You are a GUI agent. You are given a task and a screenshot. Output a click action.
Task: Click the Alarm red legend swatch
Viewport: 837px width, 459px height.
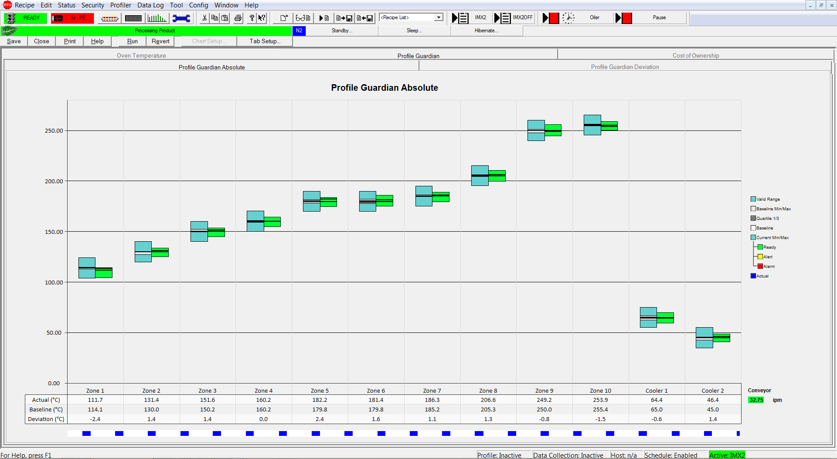(x=760, y=266)
